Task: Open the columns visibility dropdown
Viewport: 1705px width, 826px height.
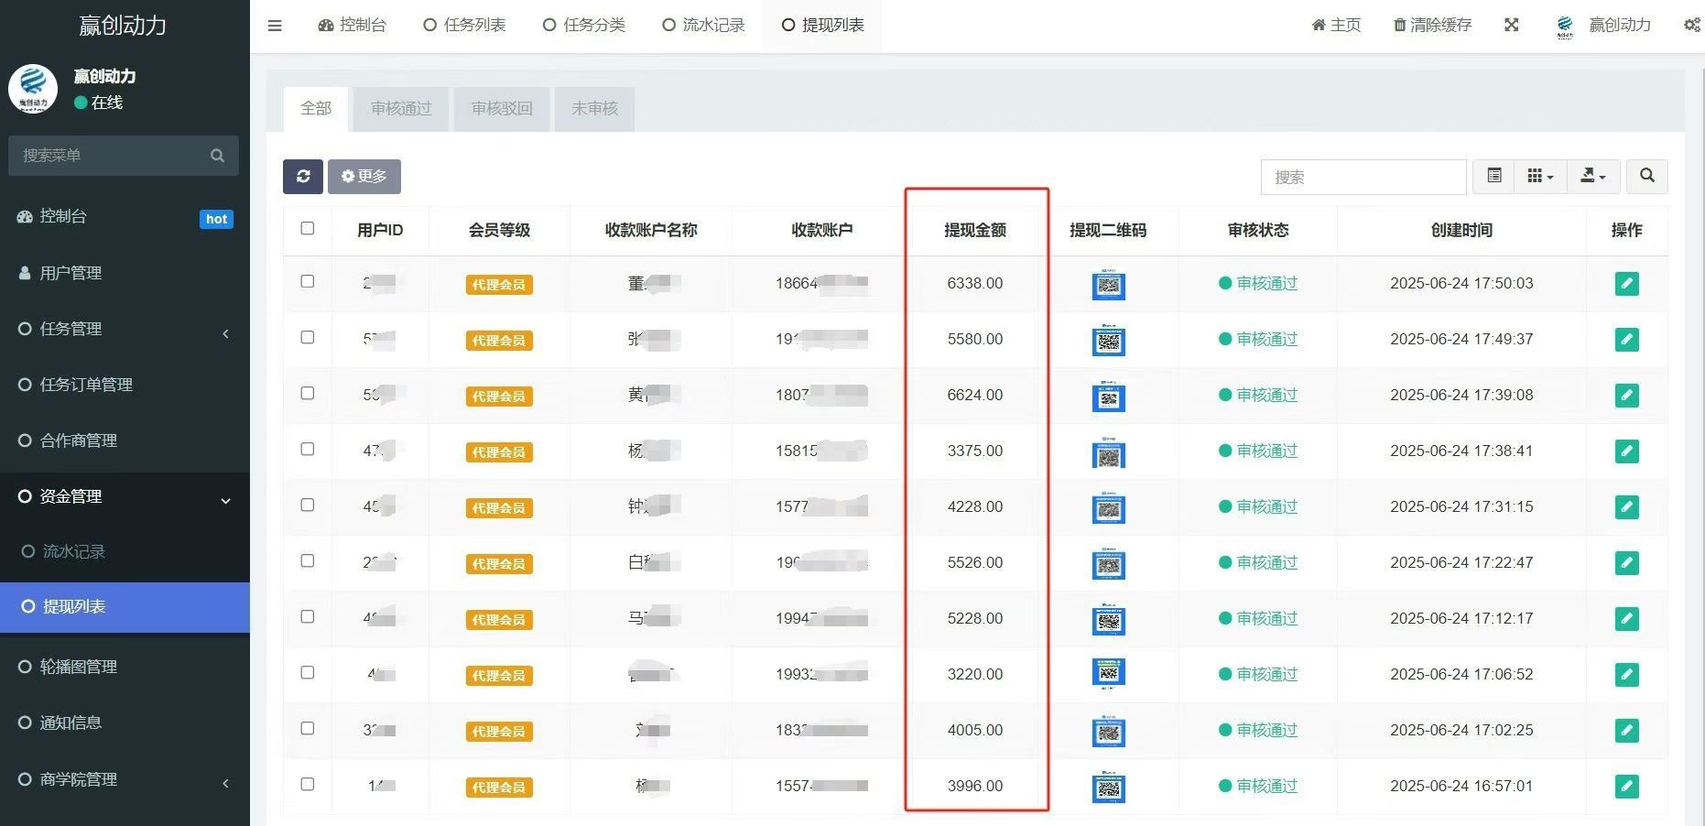Action: click(x=1541, y=176)
